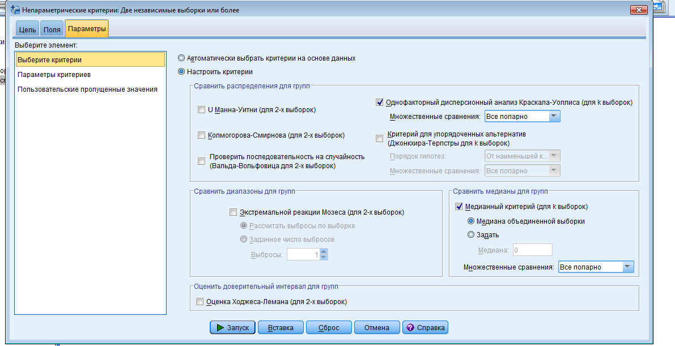Select automatic criteria selection radio button

coord(181,58)
